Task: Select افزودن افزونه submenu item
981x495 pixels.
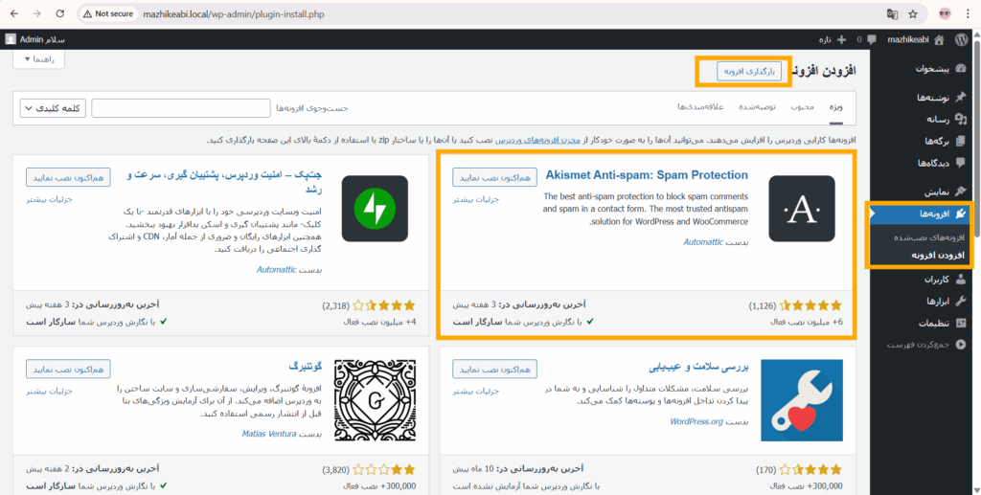Action: coord(937,255)
